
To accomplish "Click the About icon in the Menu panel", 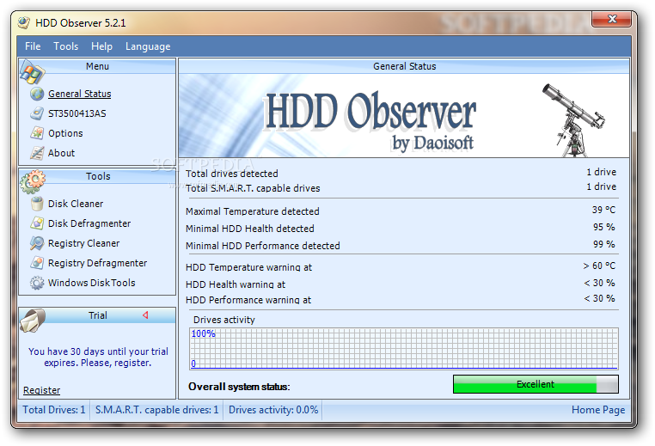I will pos(37,153).
